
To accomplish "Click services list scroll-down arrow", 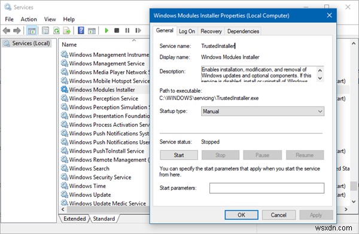I will pyautogui.click(x=354, y=202).
